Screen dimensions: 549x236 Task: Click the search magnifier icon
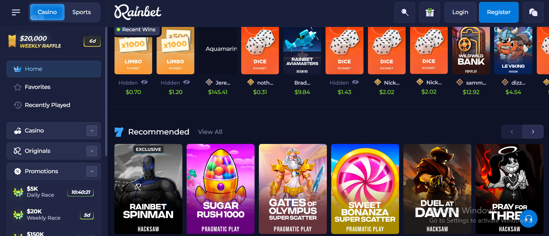tap(405, 12)
